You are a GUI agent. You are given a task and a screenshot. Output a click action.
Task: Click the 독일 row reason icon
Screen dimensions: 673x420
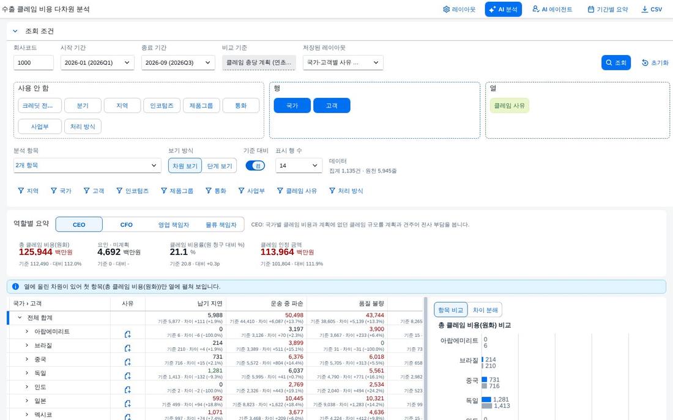click(127, 376)
